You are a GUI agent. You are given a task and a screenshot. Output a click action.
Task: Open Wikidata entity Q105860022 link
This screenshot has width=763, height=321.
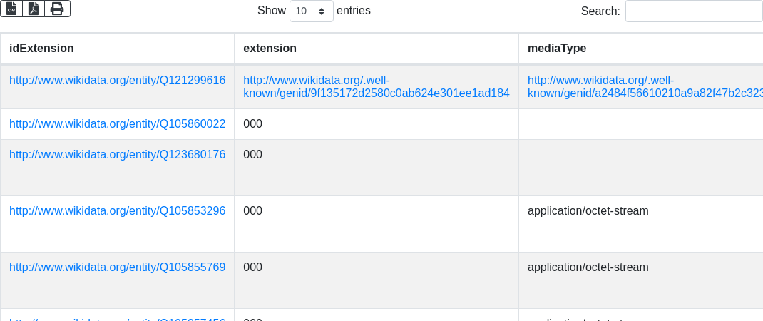pyautogui.click(x=117, y=124)
